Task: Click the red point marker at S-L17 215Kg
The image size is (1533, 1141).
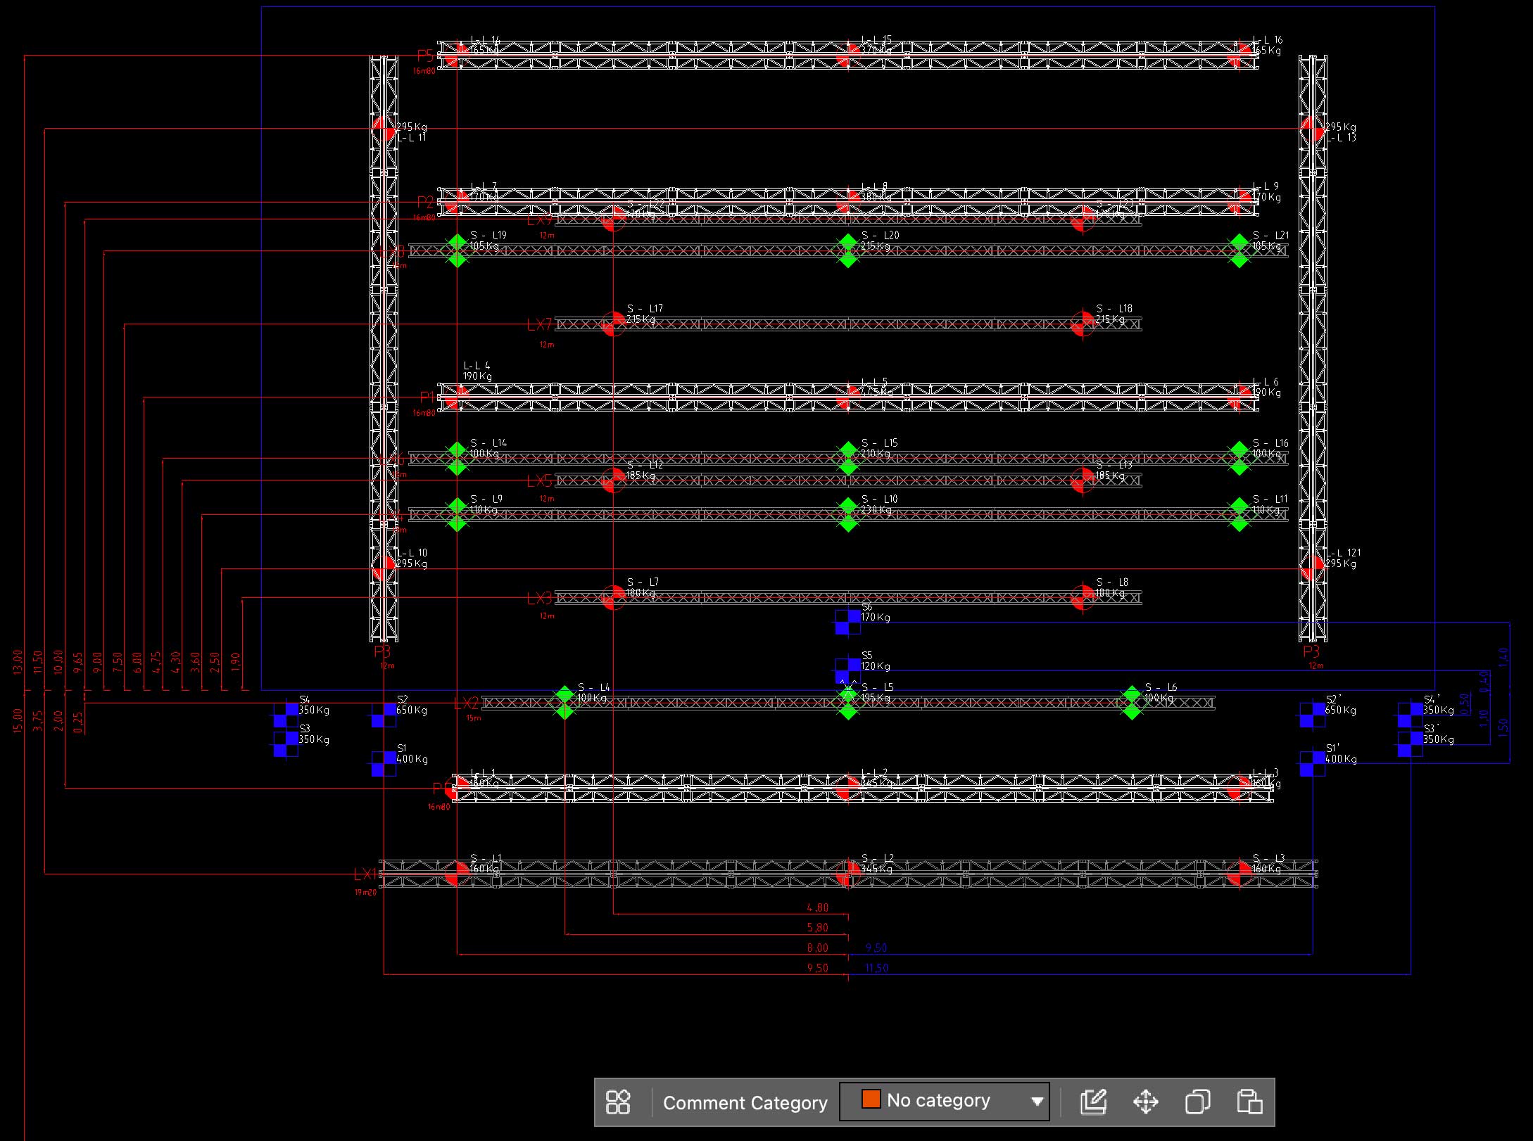Action: click(x=613, y=324)
